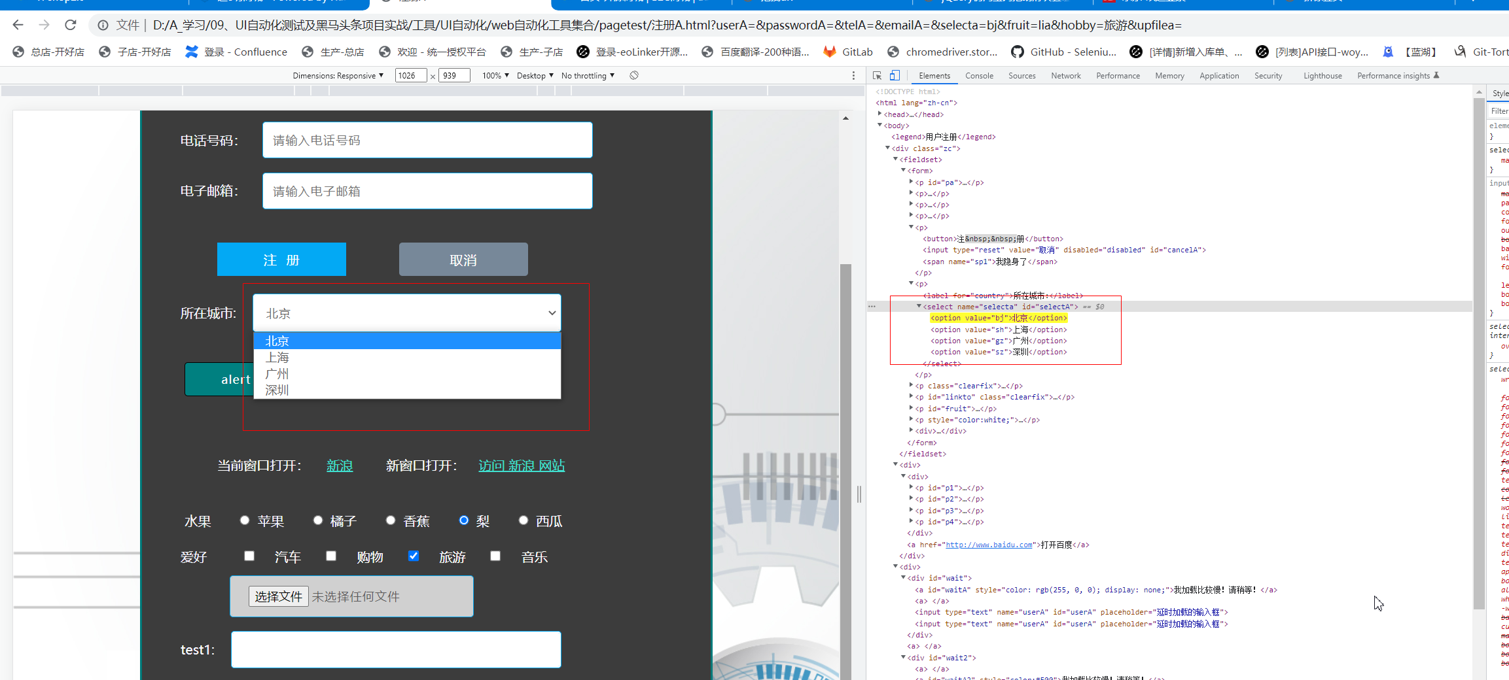The height and width of the screenshot is (680, 1509).
Task: Open the GitLab bookmark
Action: pos(848,52)
